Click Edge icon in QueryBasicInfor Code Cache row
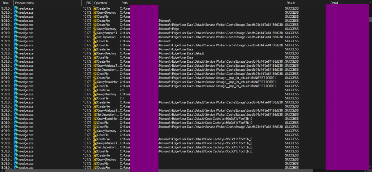Screen dimensions: 372x172 [16, 119]
